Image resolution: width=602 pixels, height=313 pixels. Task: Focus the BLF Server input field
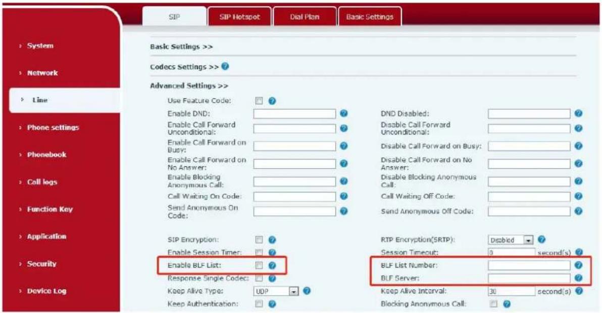pyautogui.click(x=529, y=278)
